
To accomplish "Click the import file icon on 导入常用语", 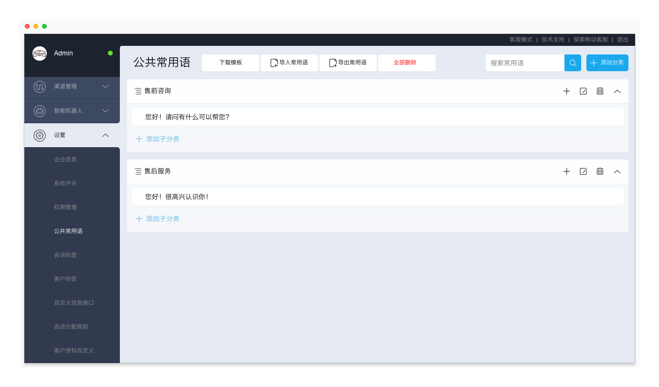I will point(274,63).
